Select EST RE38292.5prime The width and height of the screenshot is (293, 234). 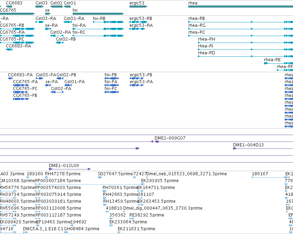point(132,218)
